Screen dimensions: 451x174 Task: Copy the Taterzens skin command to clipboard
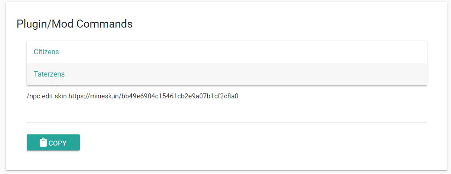click(53, 142)
